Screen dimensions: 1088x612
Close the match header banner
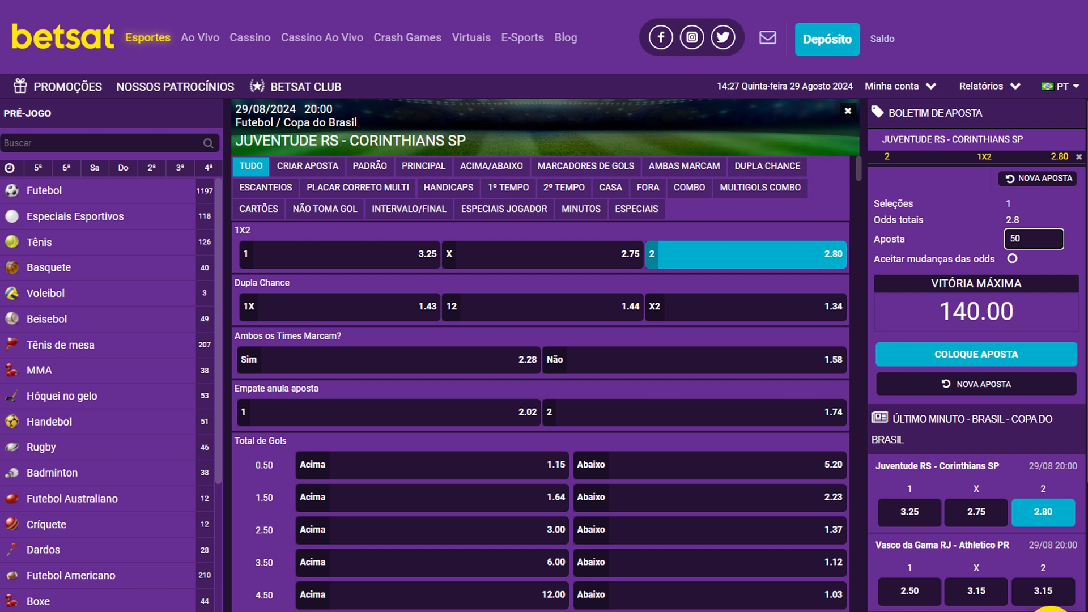(848, 110)
